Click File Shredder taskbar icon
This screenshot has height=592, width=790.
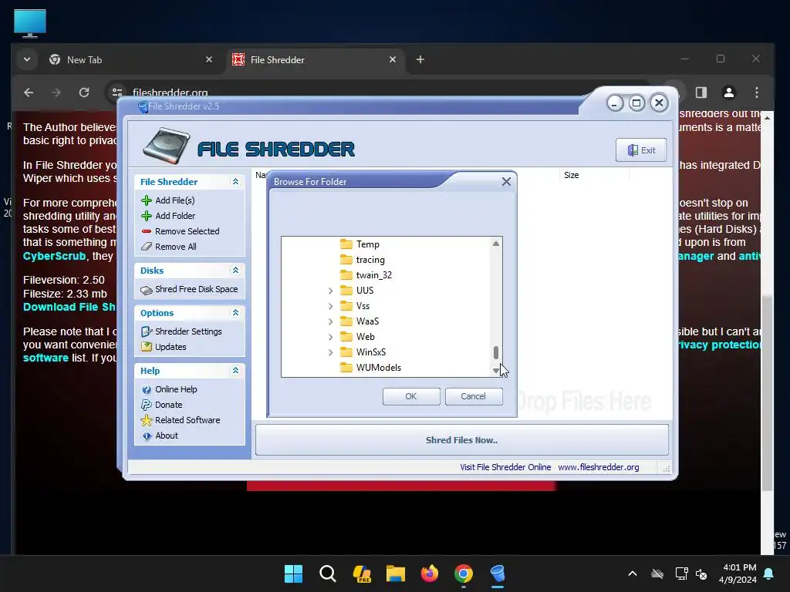pos(498,573)
